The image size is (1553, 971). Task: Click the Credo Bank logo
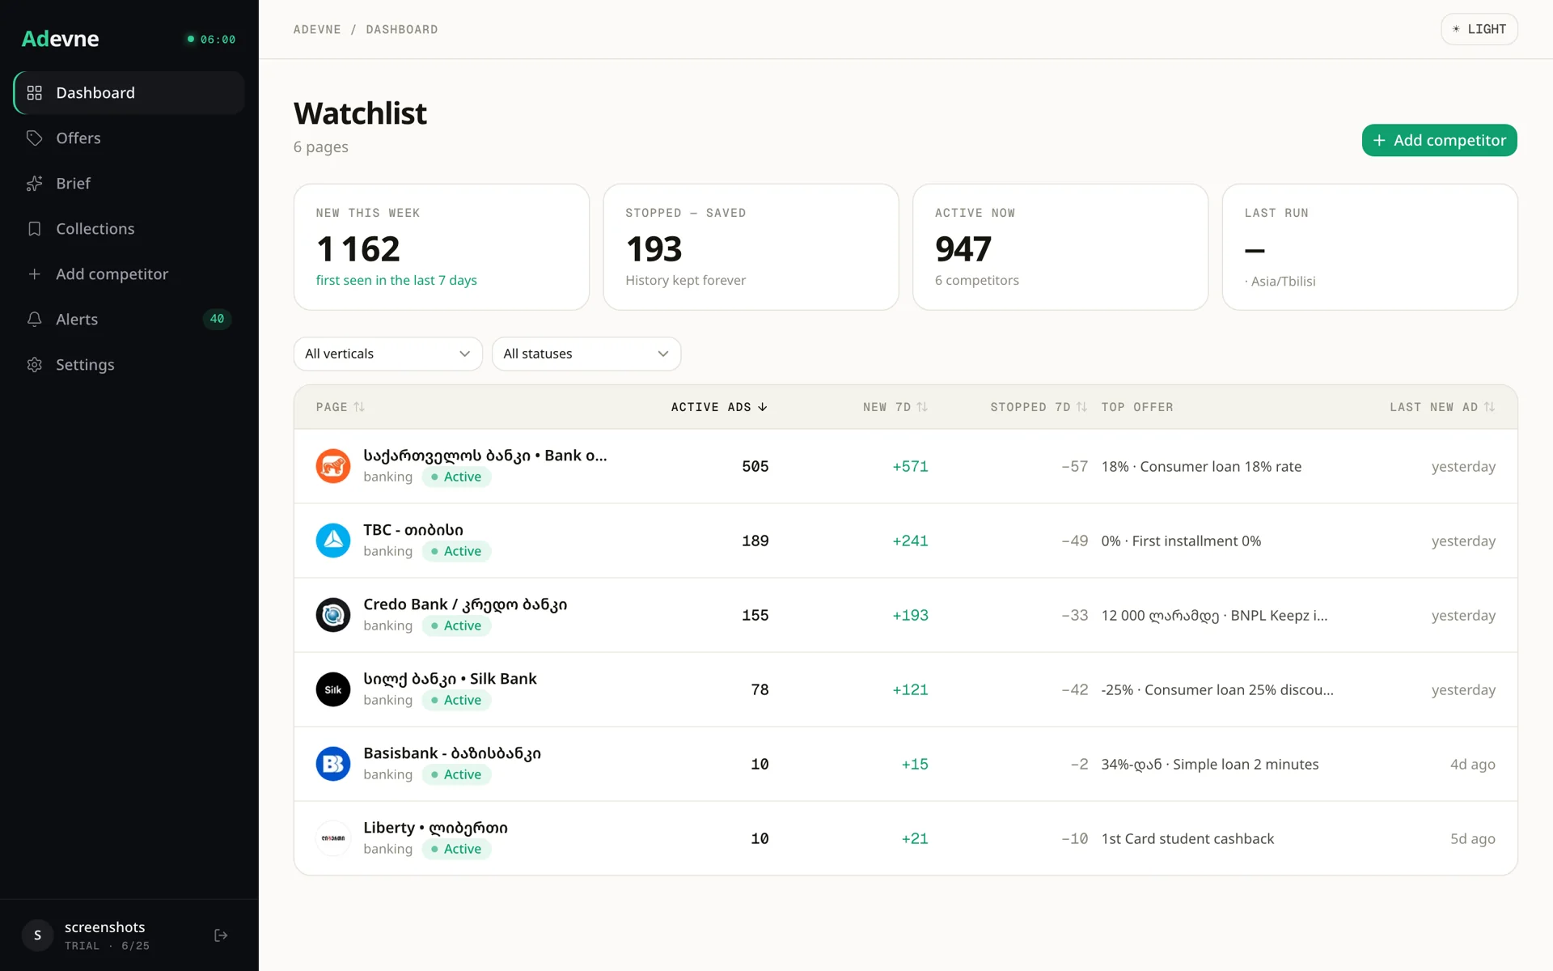coord(333,615)
